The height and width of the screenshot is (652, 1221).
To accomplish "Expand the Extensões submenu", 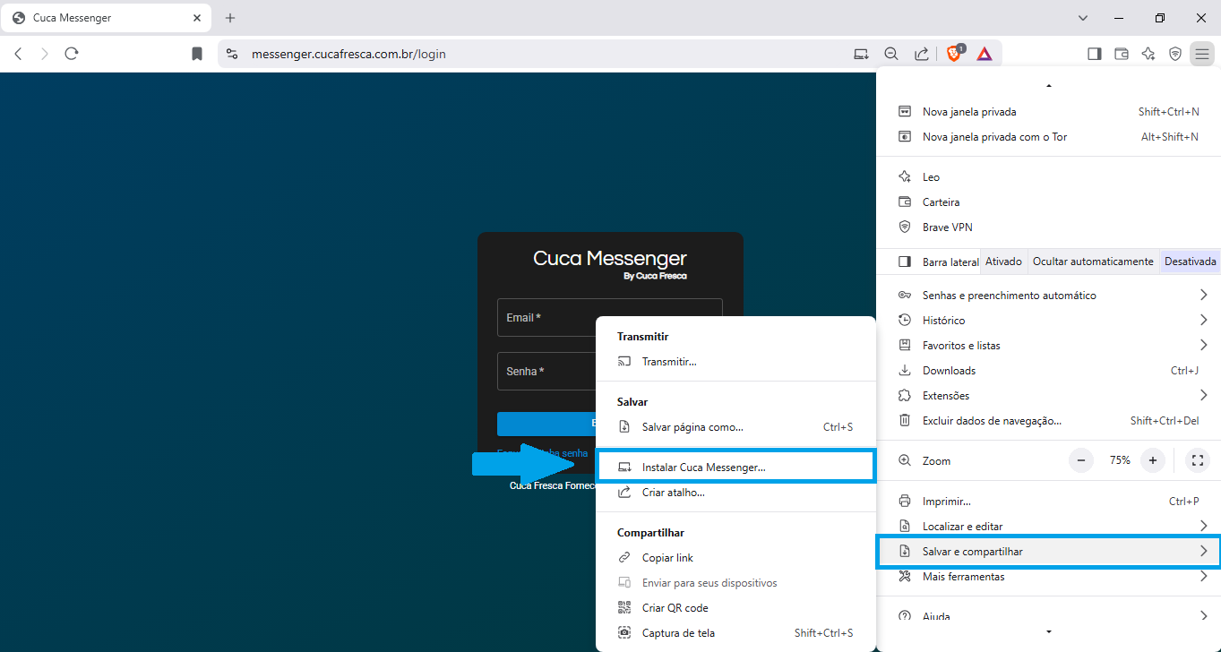I will click(1048, 396).
